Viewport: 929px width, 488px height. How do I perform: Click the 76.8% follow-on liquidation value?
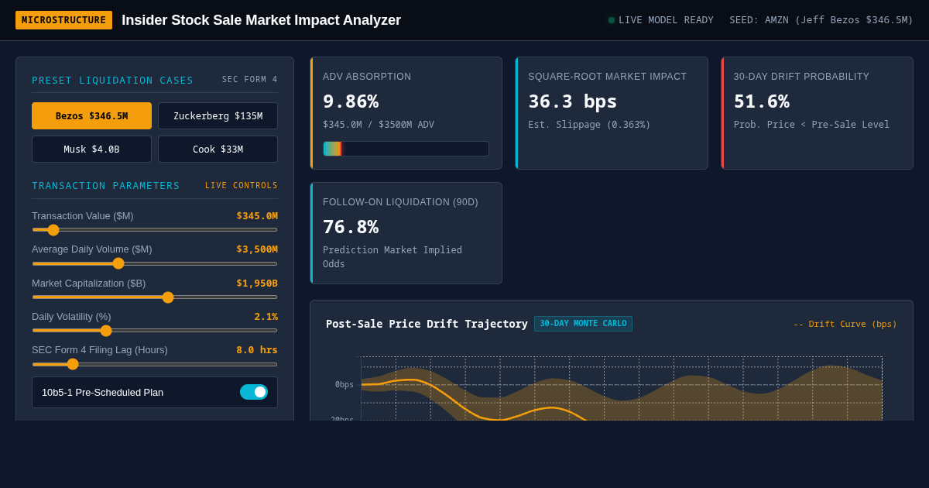pos(351,227)
